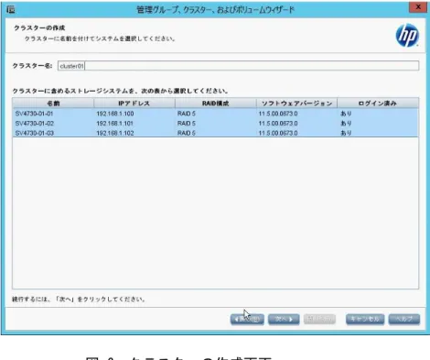Select storage system SV4730-01-03

pos(34,133)
